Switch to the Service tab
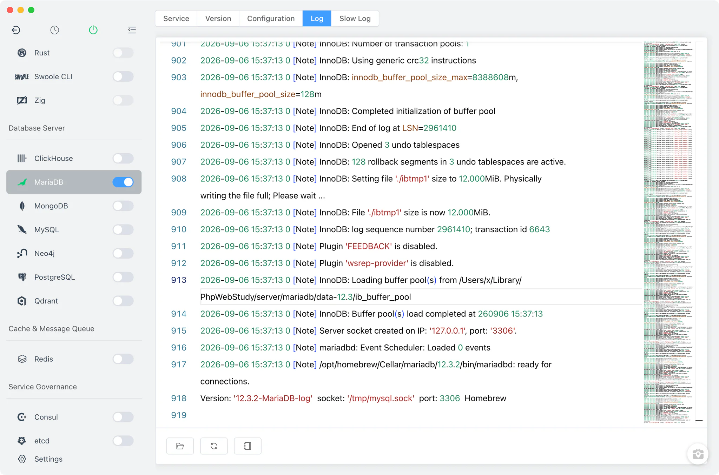This screenshot has height=475, width=719. click(x=176, y=19)
